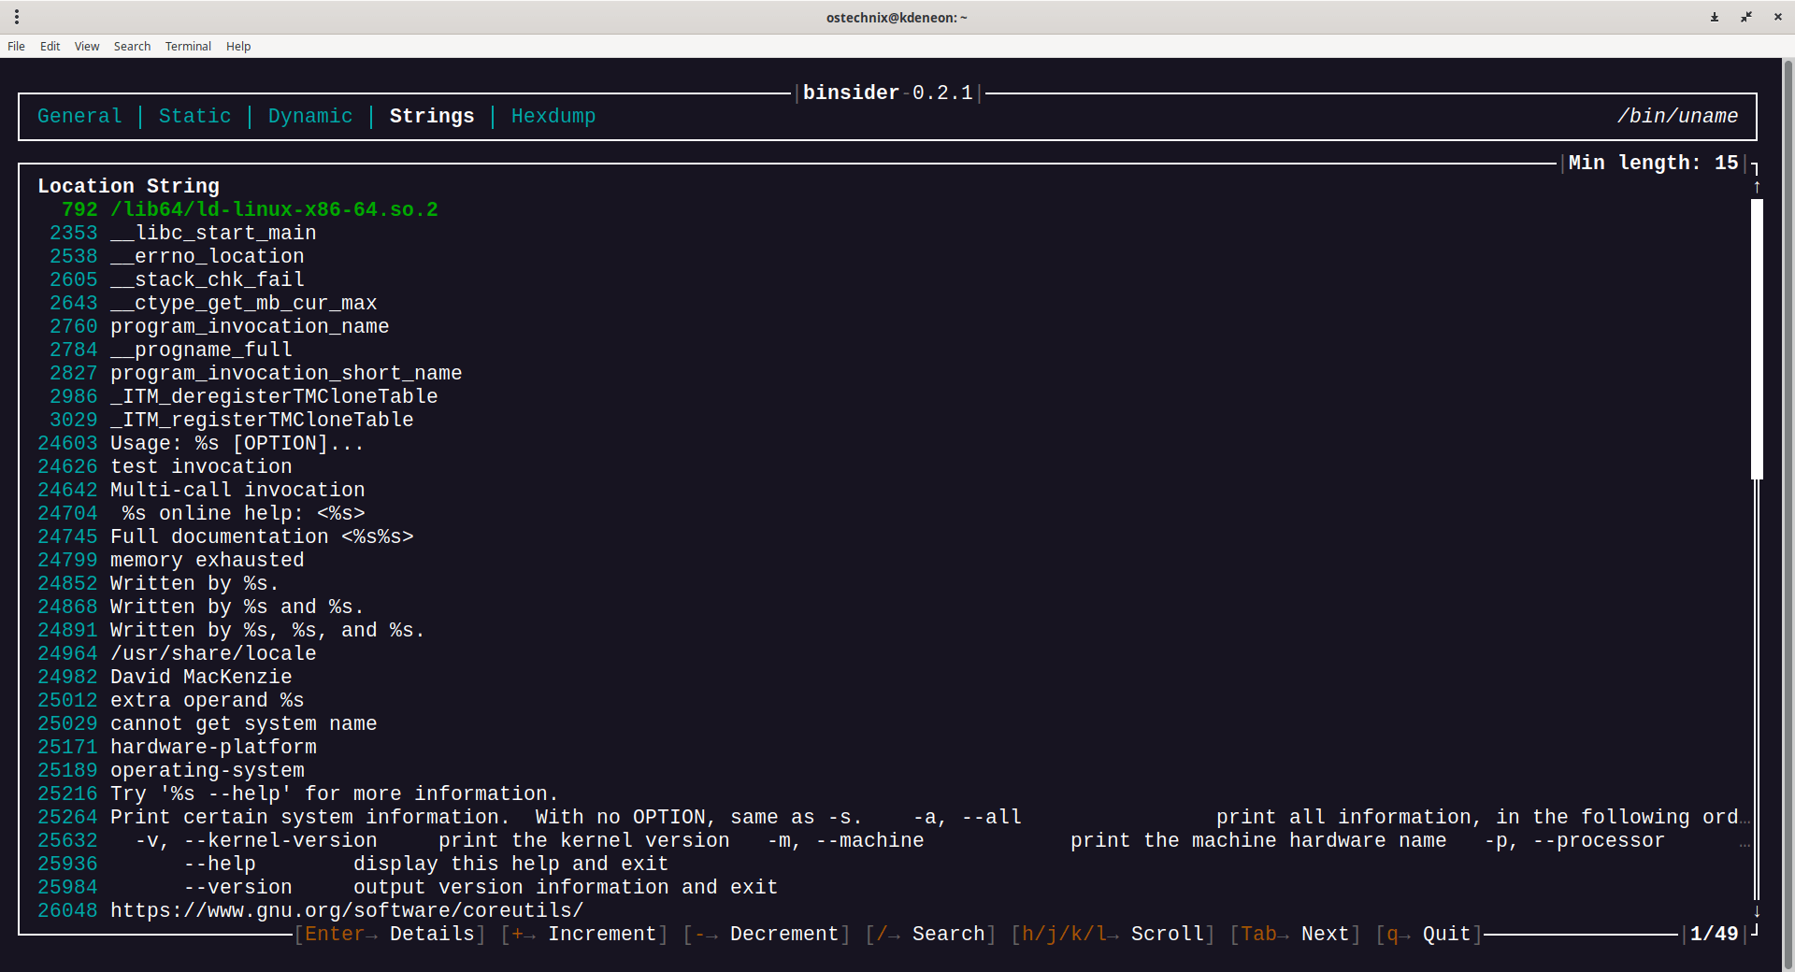Open the GNU coreutils URL string
Screen dimensions: 1795x972
click(x=347, y=910)
